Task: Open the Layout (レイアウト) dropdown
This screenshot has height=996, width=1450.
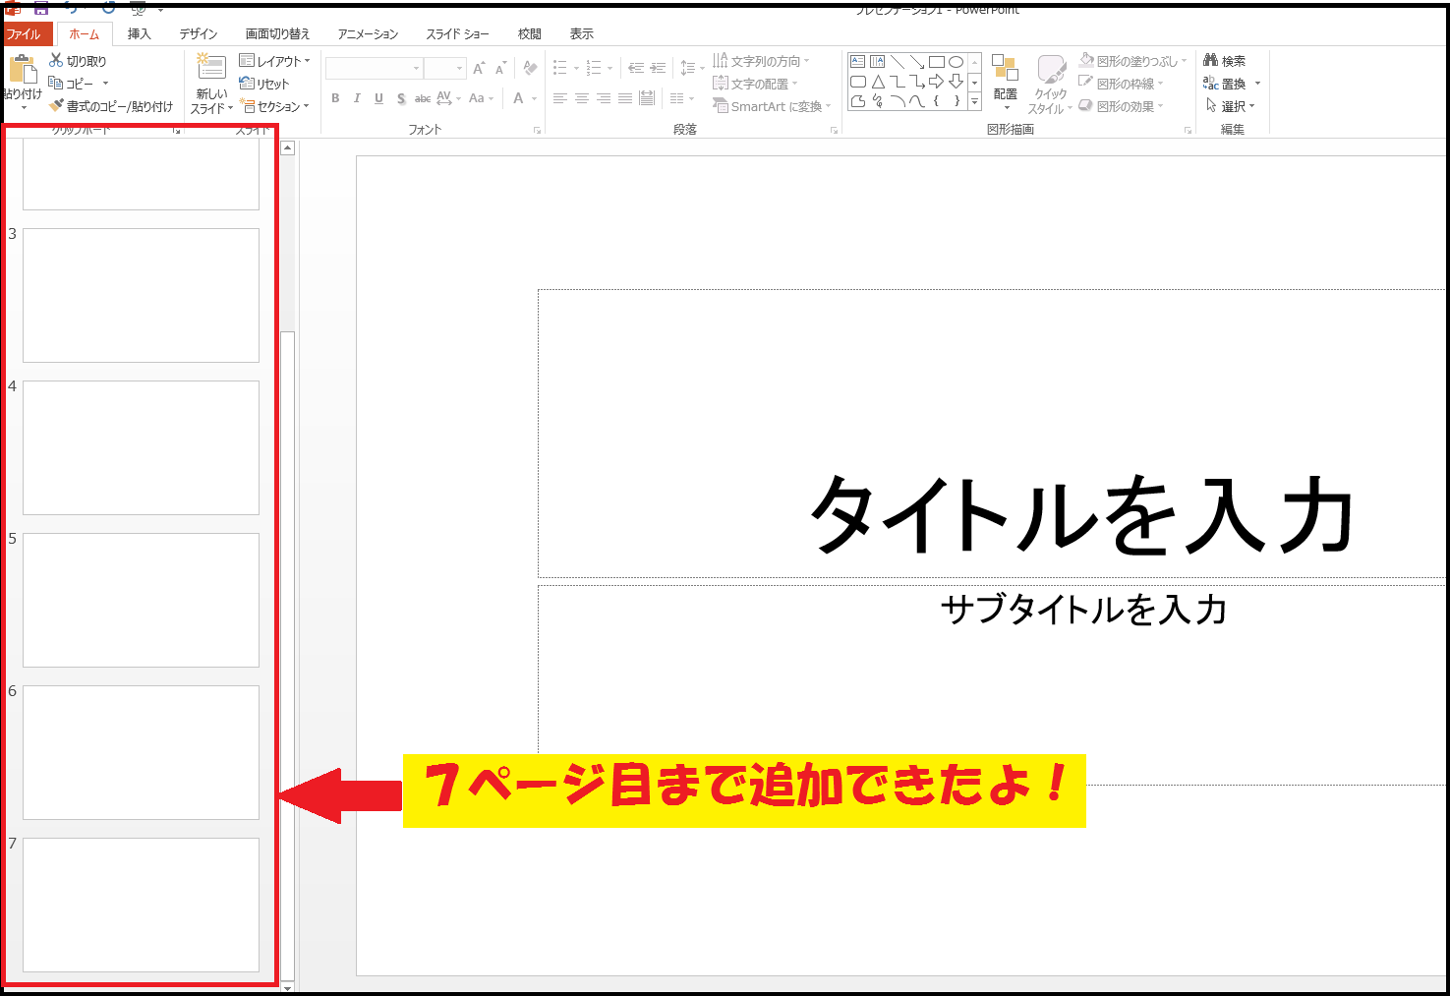Action: click(274, 61)
